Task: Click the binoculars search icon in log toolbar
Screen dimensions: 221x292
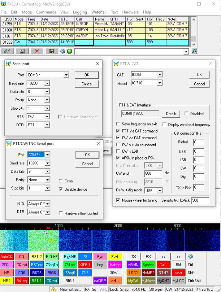Action: coord(7,51)
